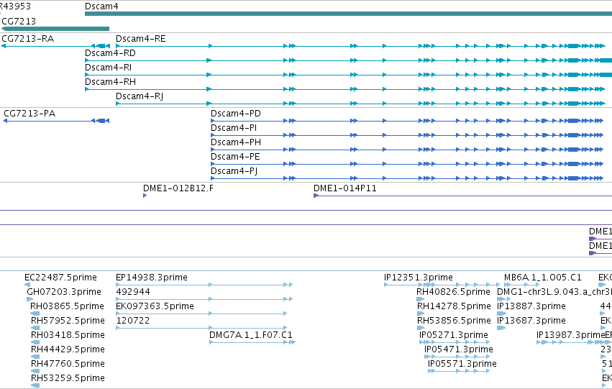Select feature DME1-012B12.F
Screen dimensions: 612x389
click(178, 188)
